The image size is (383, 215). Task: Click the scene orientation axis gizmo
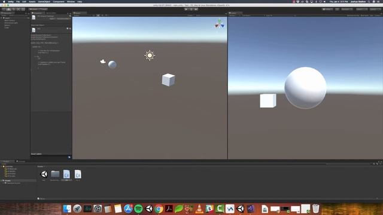[x=220, y=24]
